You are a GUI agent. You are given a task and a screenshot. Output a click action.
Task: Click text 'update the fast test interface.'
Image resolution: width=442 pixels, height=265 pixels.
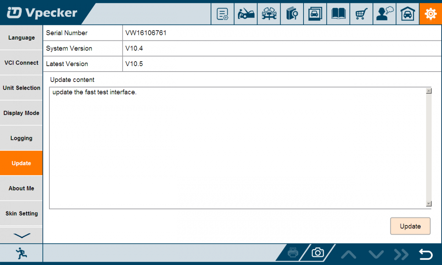click(94, 92)
